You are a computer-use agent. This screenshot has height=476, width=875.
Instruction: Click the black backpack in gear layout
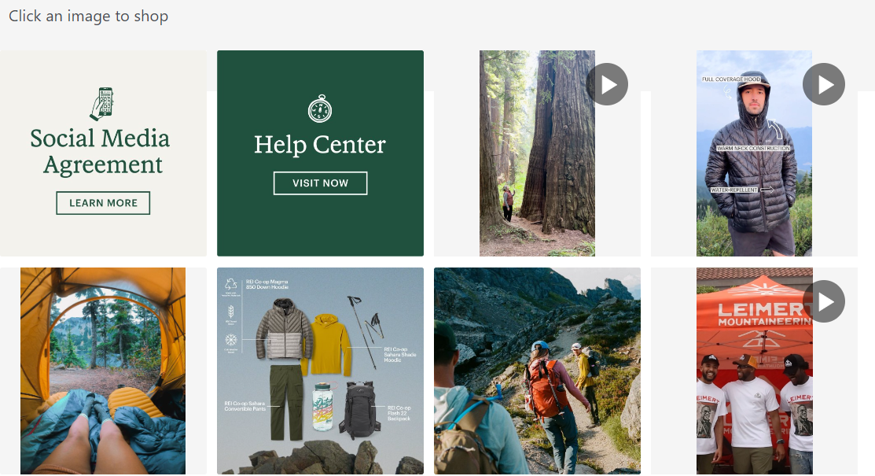[x=360, y=411]
